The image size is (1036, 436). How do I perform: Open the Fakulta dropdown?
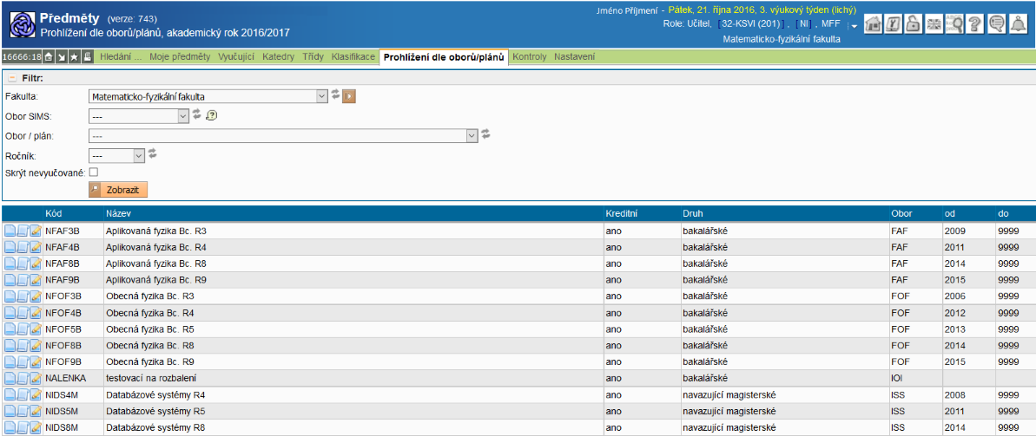tap(322, 96)
